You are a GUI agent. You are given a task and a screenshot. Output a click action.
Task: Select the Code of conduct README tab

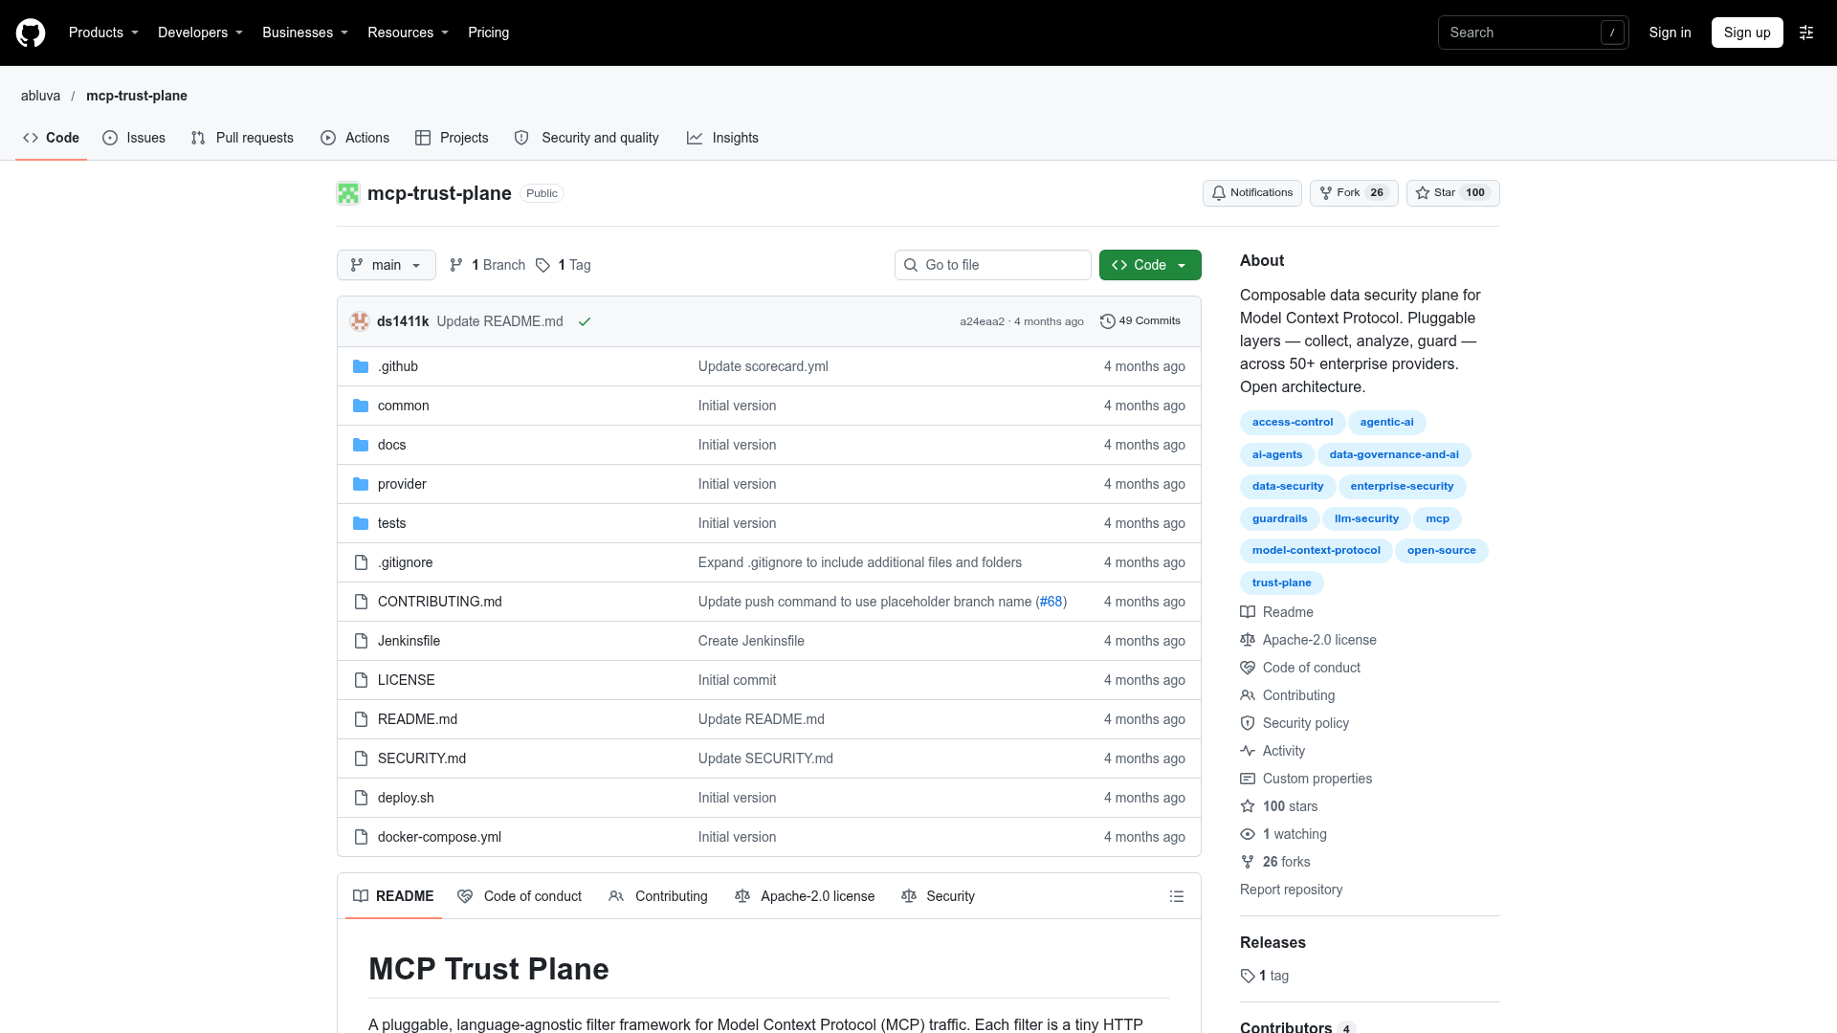point(520,896)
